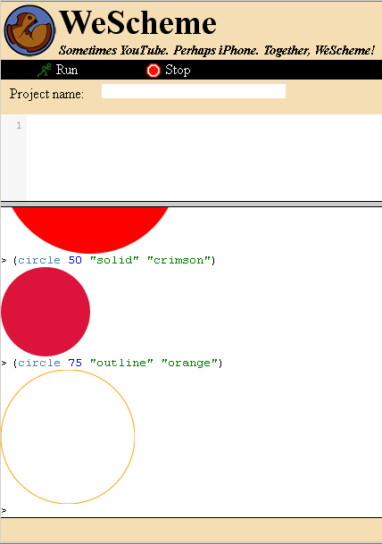Click into the Project name text field
This screenshot has width=382, height=544.
pos(194,91)
